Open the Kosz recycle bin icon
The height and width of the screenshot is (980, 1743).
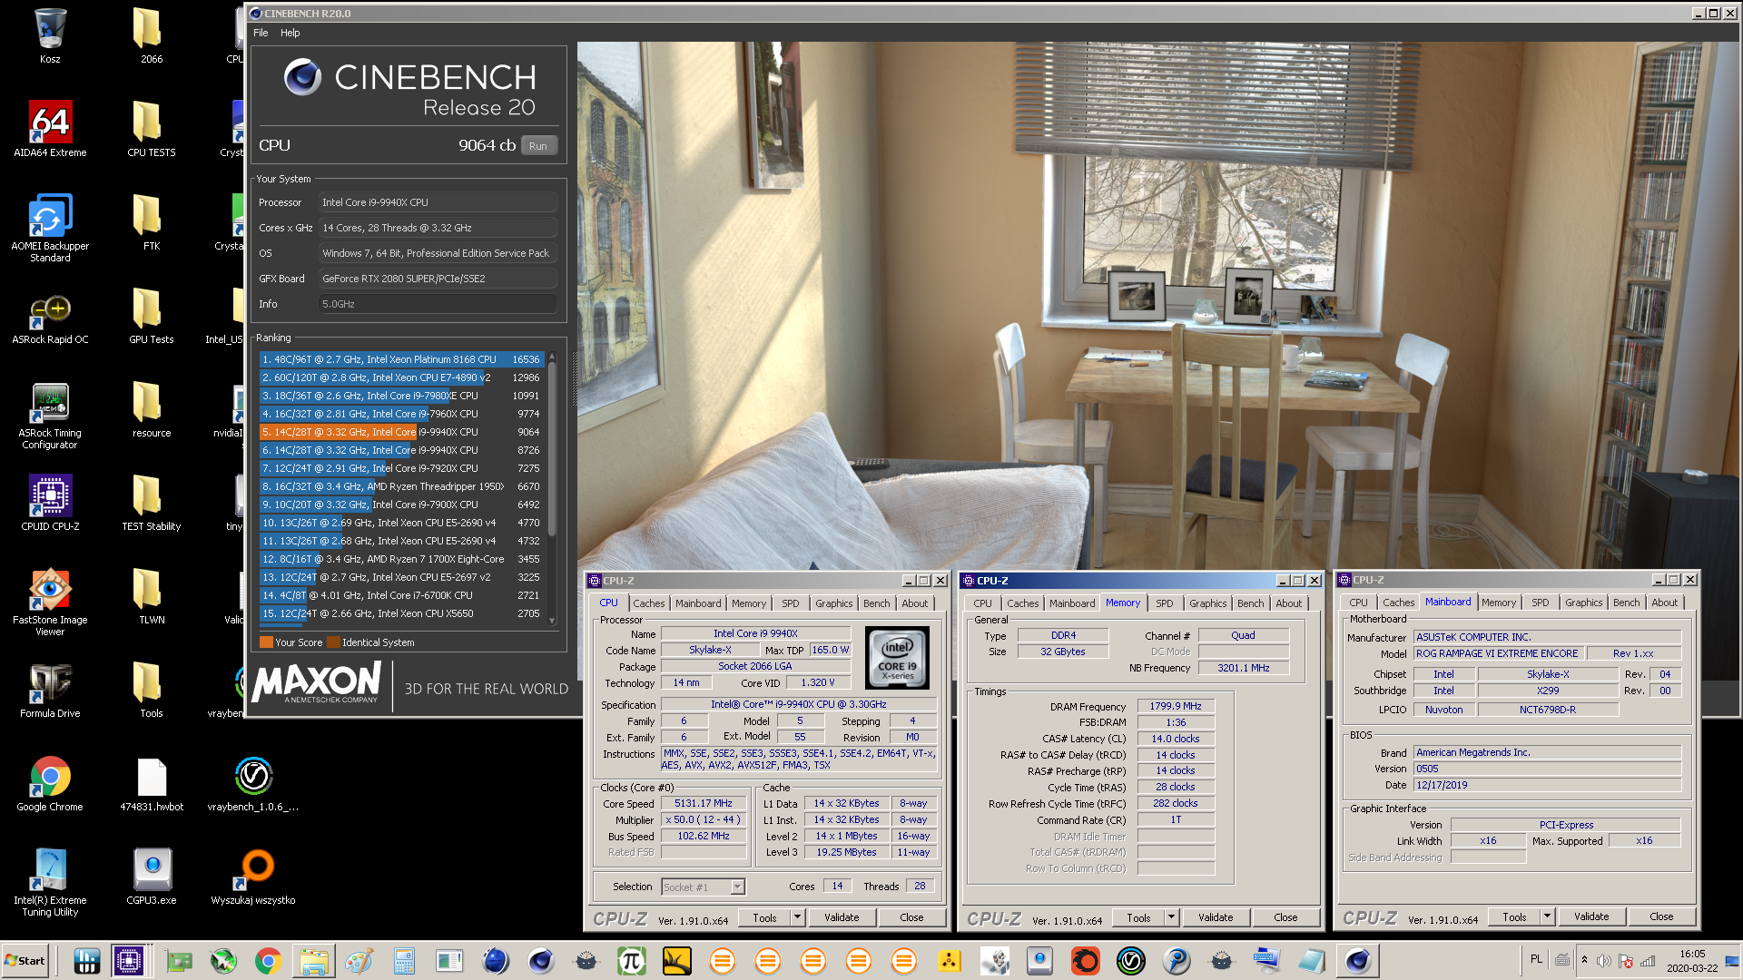pos(50,36)
